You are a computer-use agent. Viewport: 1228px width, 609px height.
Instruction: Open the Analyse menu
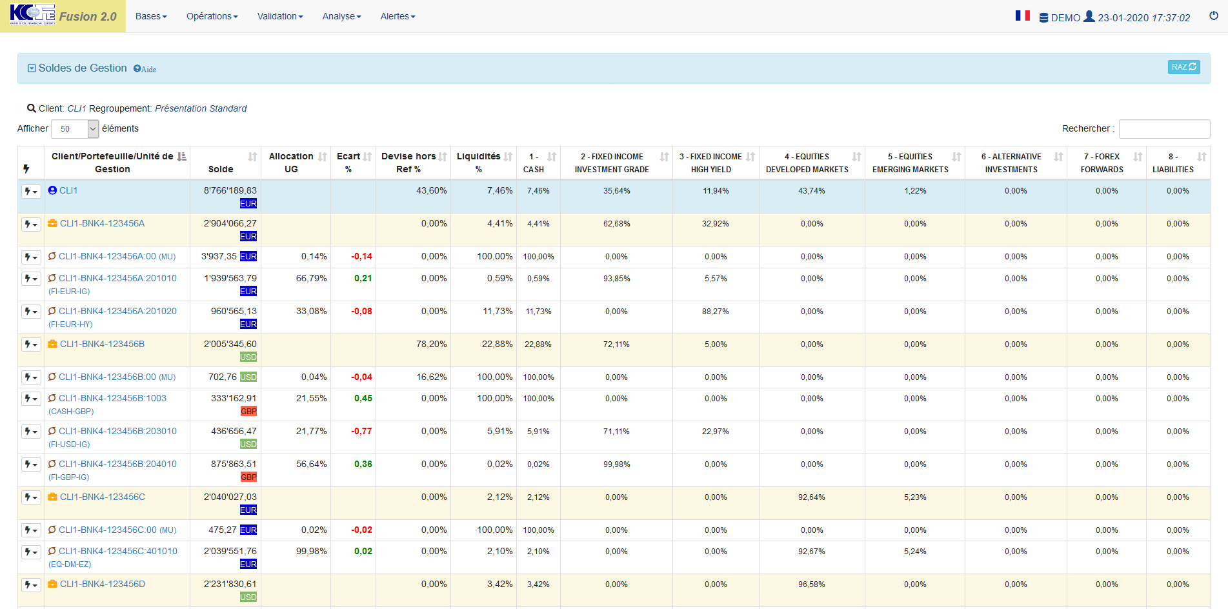pyautogui.click(x=341, y=16)
